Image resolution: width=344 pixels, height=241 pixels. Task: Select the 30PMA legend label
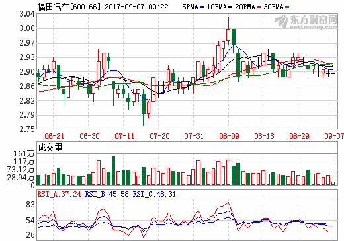tap(273, 7)
